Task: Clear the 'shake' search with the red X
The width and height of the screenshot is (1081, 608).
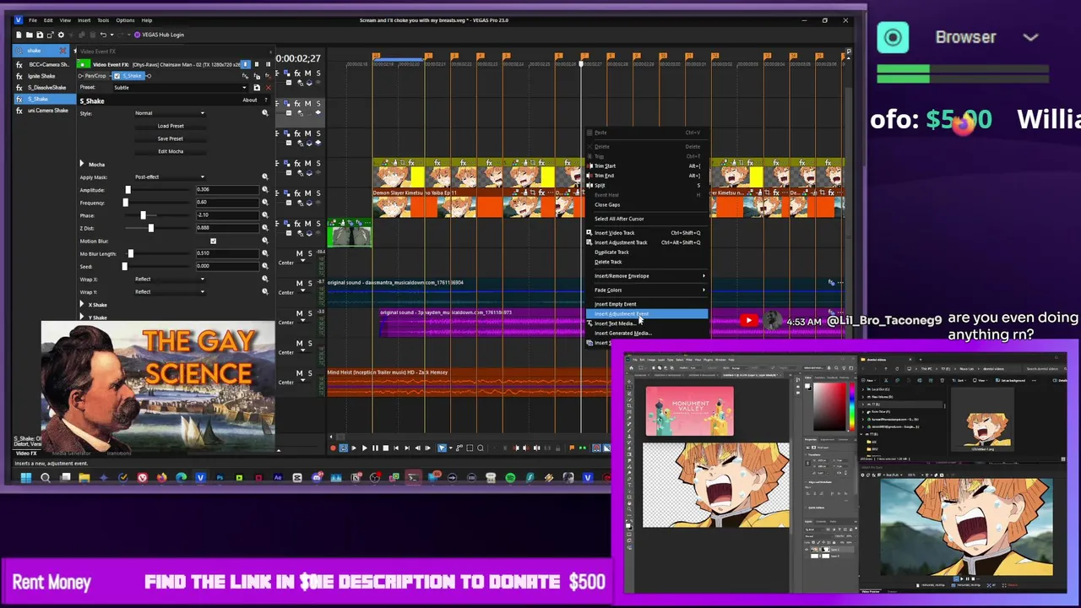Action: pos(62,51)
